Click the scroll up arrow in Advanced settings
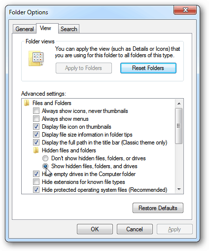209x251 pixels. pyautogui.click(x=179, y=104)
